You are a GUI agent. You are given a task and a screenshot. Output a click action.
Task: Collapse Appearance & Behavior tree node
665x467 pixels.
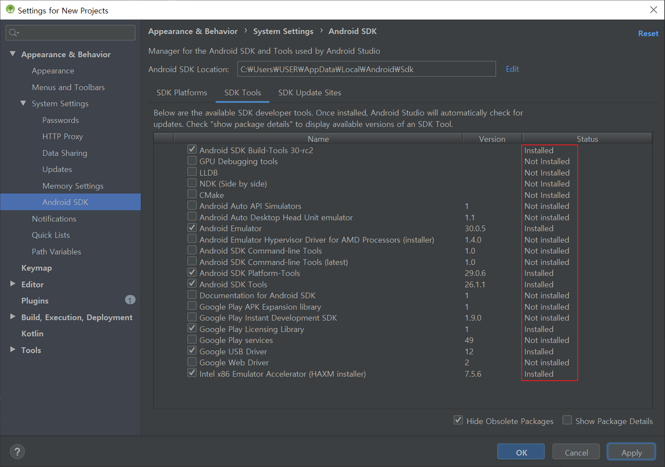pyautogui.click(x=13, y=54)
